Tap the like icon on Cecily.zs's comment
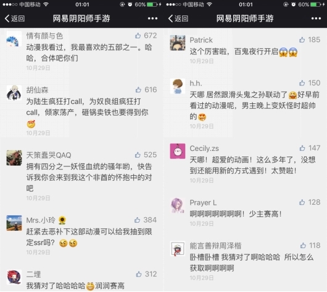The width and height of the screenshot is (327, 292). click(x=302, y=148)
